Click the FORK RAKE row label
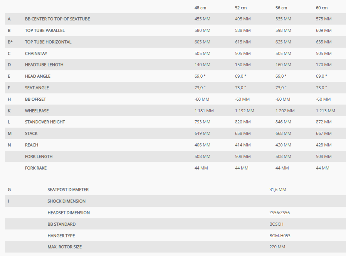The height and width of the screenshot is (256, 346). [36, 168]
